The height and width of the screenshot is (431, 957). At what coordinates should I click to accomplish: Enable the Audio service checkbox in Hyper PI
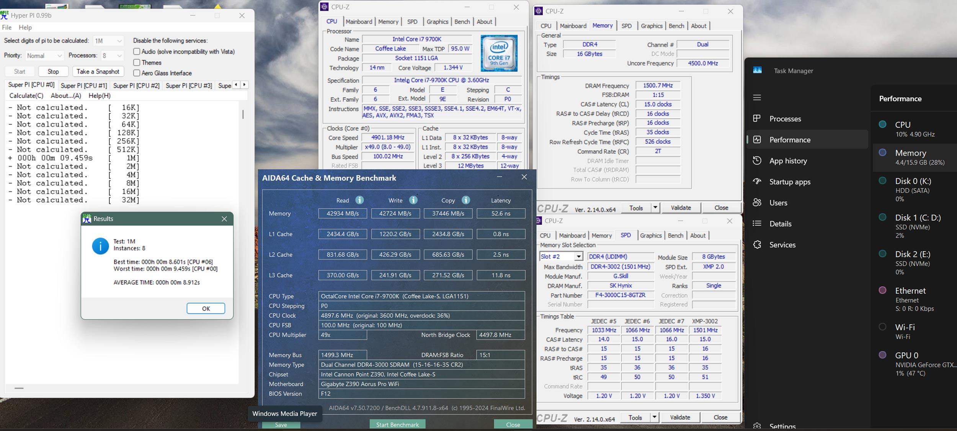click(x=137, y=52)
